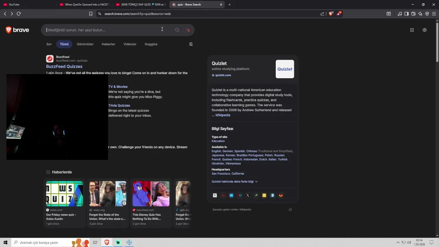Open the Axios 'Our Friday news quiz' card
Screen dimensions: 439x247
(x=64, y=203)
